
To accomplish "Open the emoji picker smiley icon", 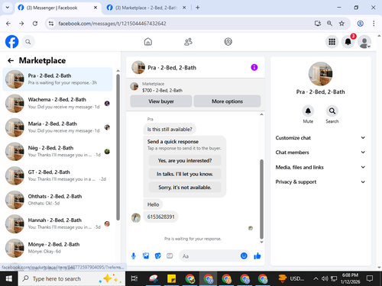I will (244, 255).
